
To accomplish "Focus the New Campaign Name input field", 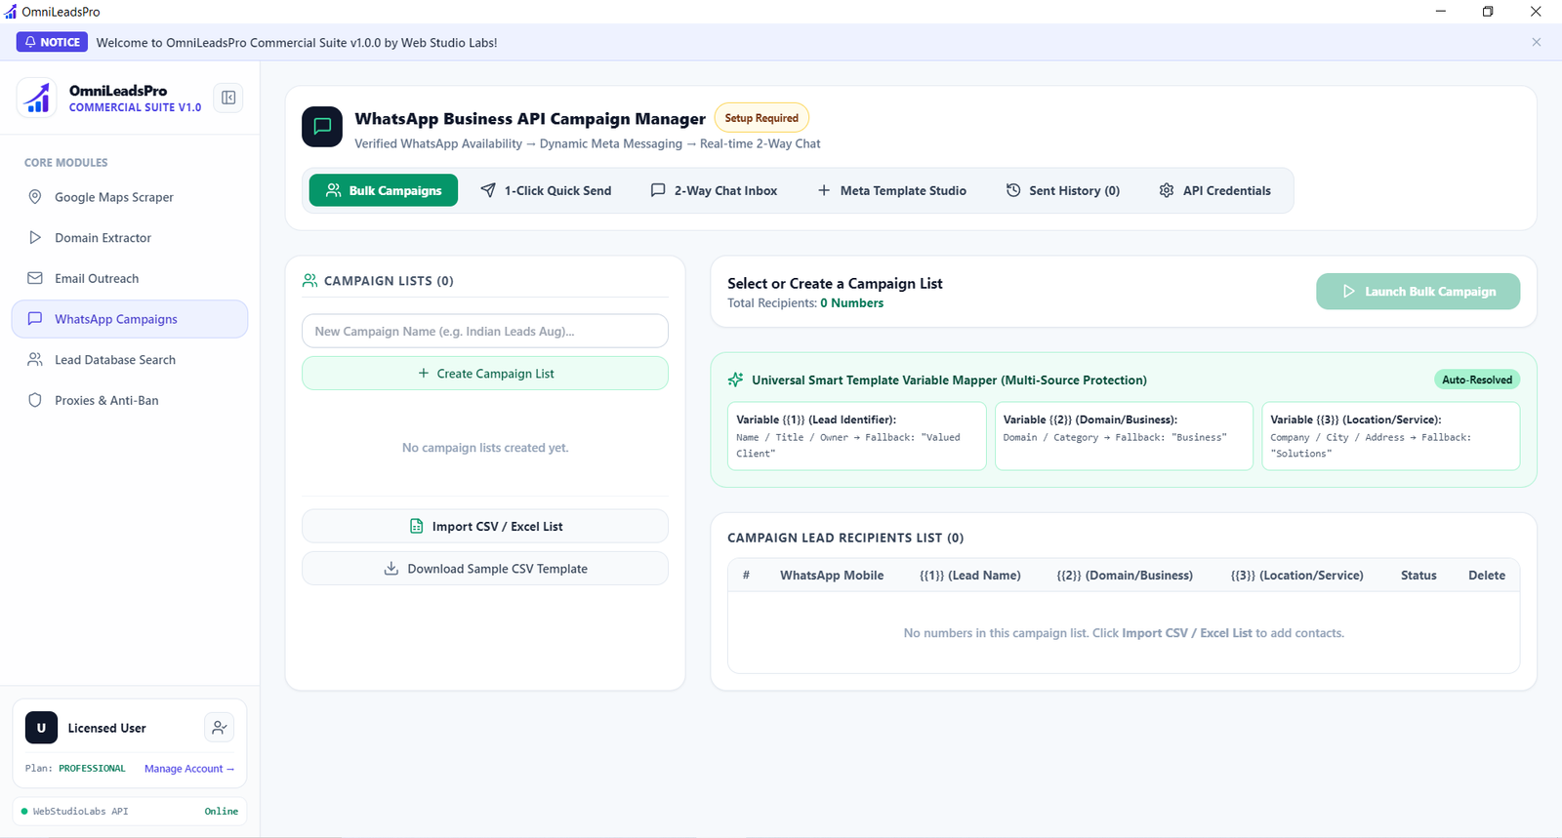I will [485, 332].
